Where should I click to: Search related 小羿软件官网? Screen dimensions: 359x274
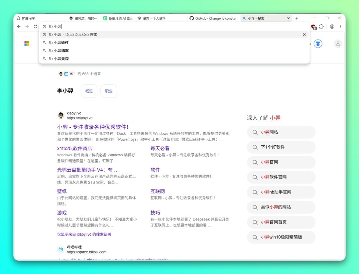(x=281, y=177)
